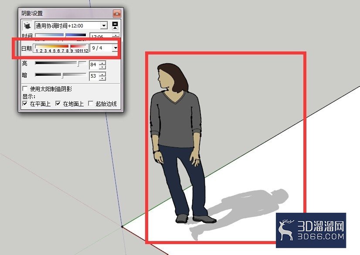Open the 通用协调时间+12:00 time zone dropdown
Image resolution: width=360 pixels, height=255 pixels.
point(104,25)
